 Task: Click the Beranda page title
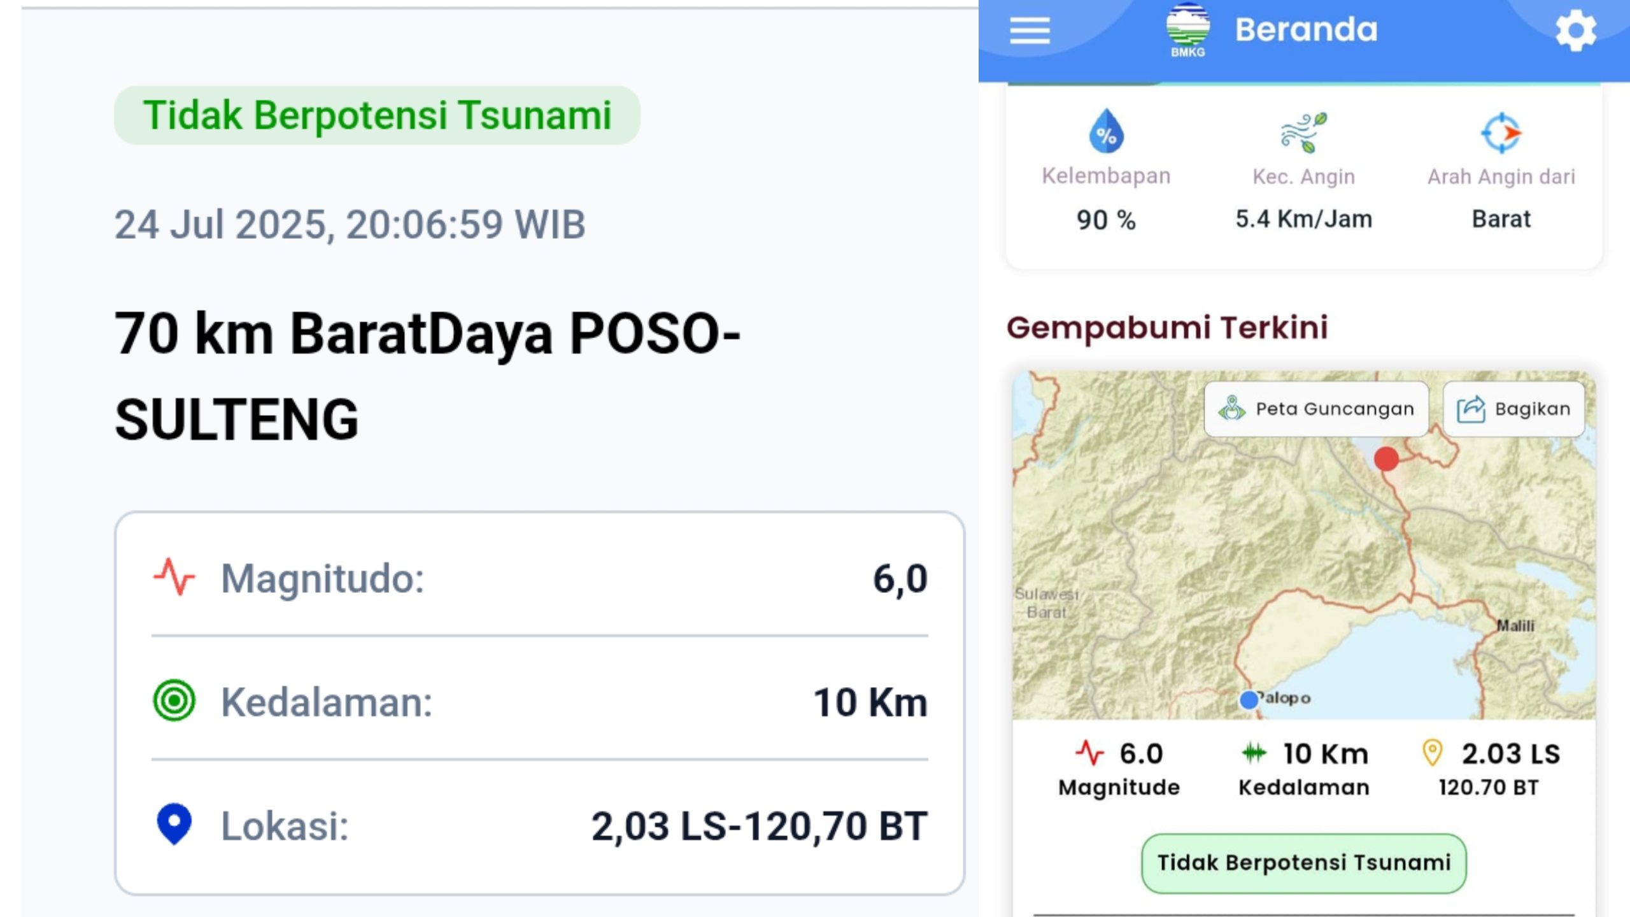[1306, 30]
